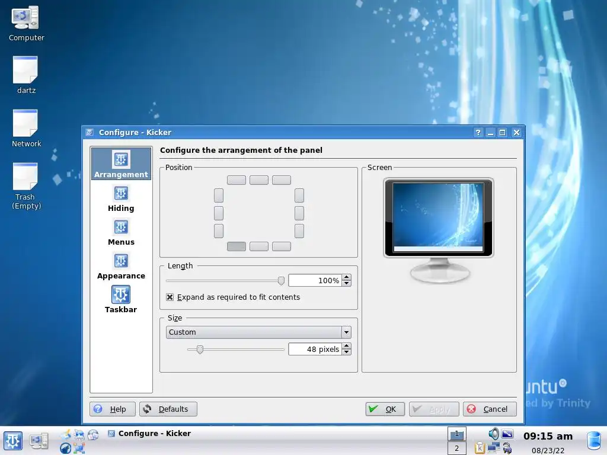The height and width of the screenshot is (455, 607).
Task: Dismiss dialog with Cancel button
Action: point(490,409)
